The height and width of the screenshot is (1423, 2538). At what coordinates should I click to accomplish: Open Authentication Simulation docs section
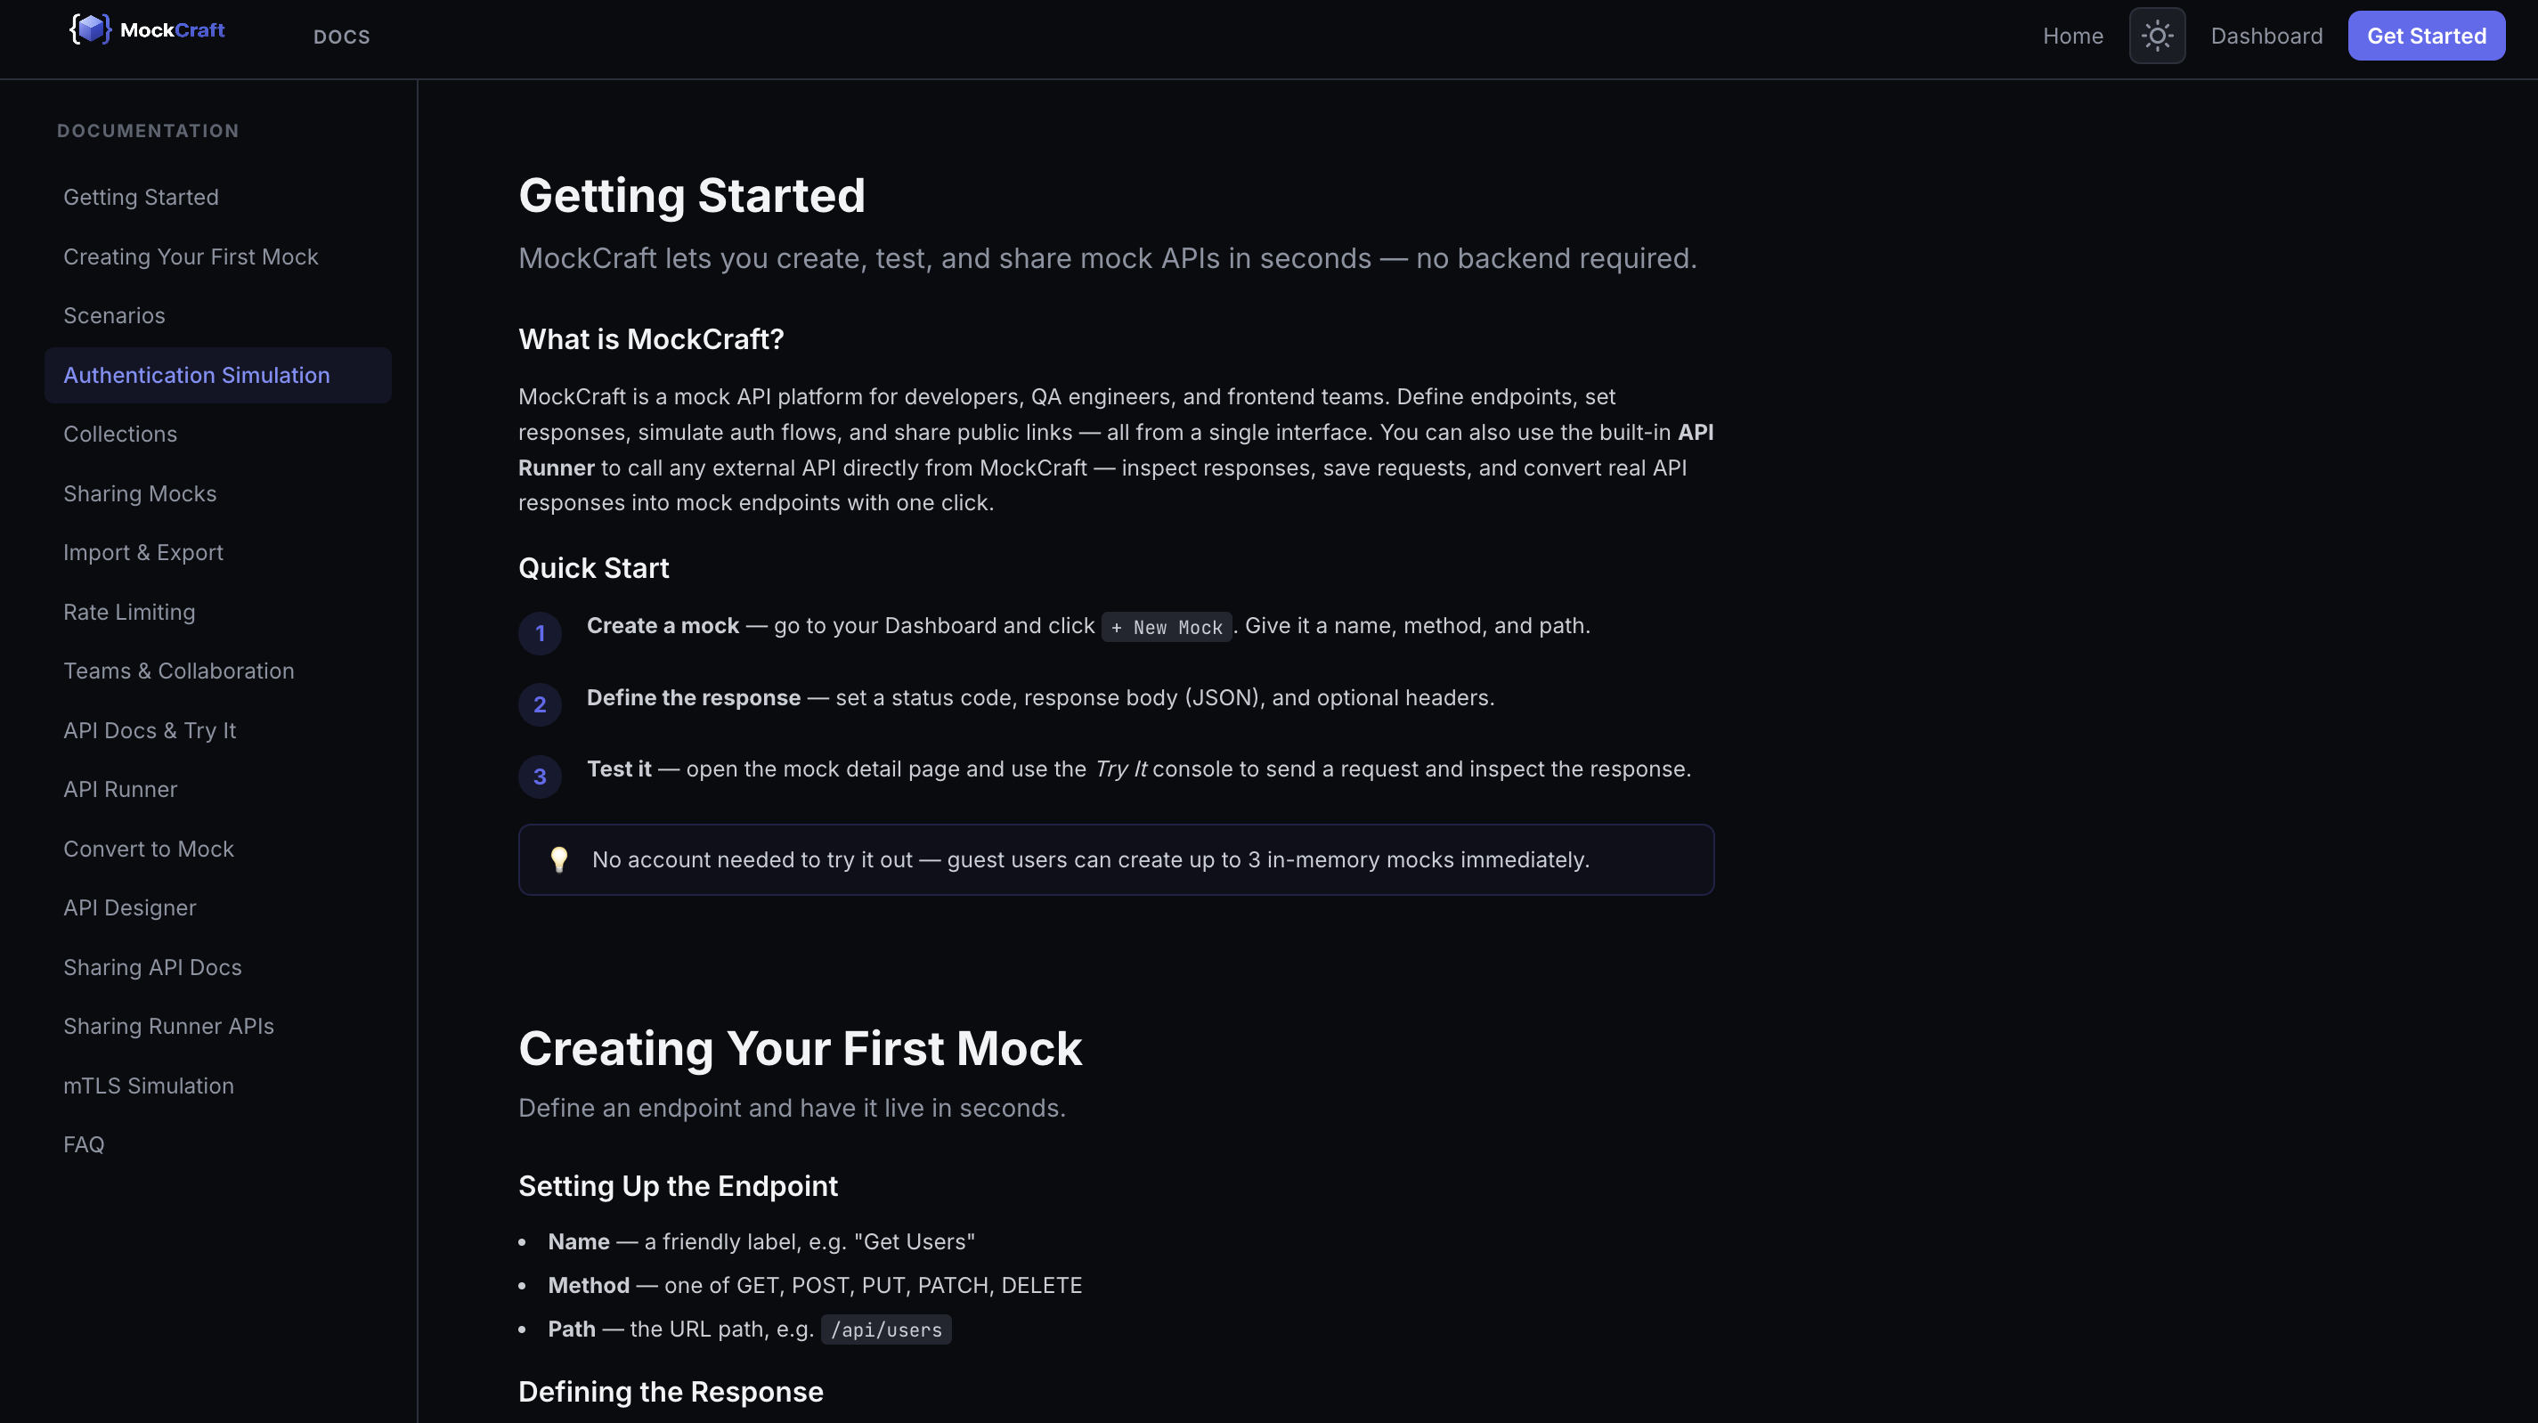click(x=196, y=375)
